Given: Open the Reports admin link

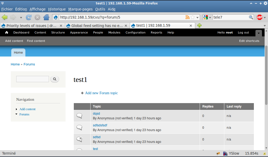Looking at the screenshot, I should pos(157,32).
